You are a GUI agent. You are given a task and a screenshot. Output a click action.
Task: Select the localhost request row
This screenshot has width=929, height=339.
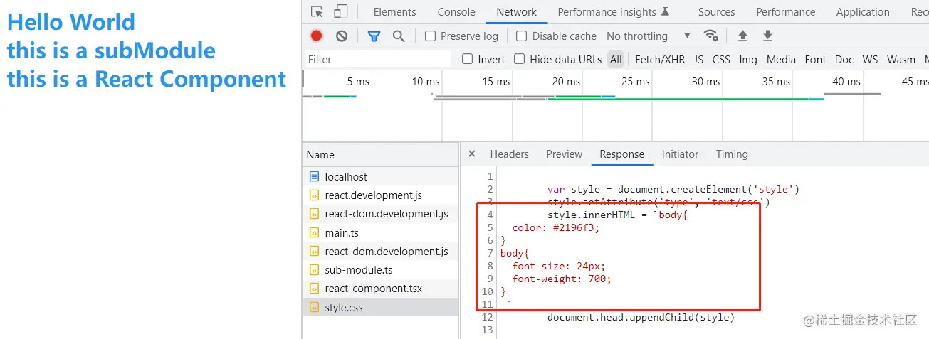click(381, 176)
